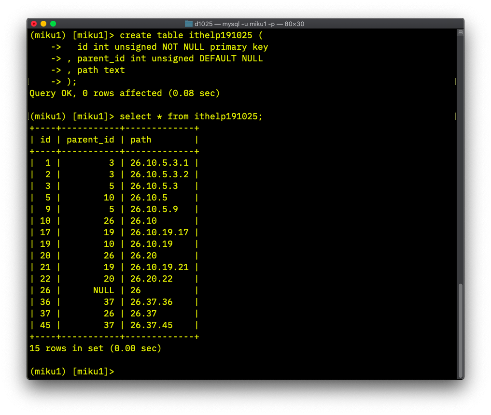
Task: Click the 'Query OK, 0 rows affected' message
Action: 125,93
